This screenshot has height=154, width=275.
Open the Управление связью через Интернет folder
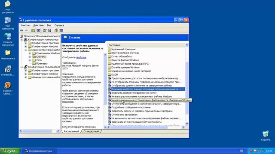coord(130,71)
